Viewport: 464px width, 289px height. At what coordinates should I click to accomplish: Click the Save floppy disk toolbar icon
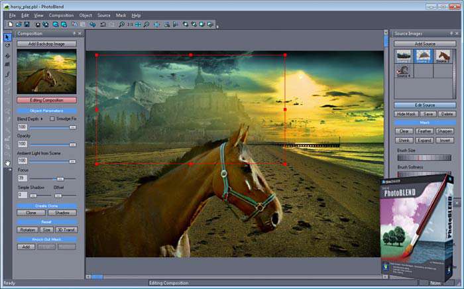[x=27, y=25]
